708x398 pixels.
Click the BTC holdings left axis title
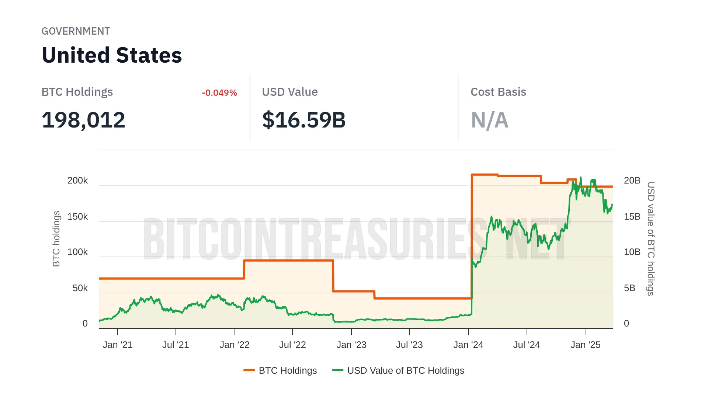point(56,238)
